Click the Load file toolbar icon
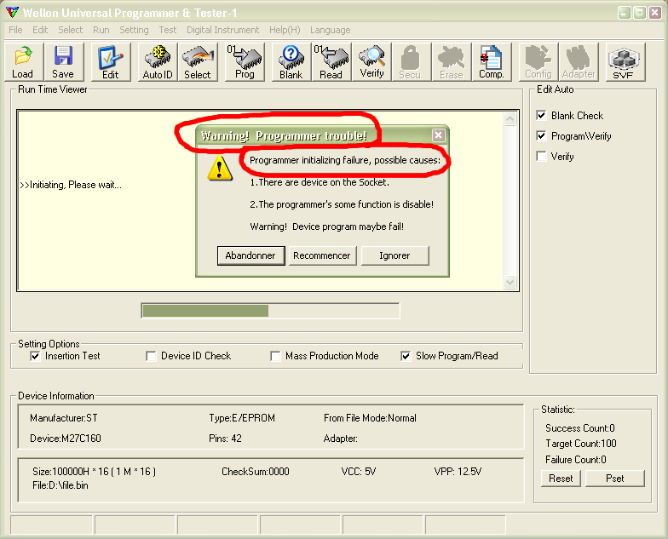 24,61
